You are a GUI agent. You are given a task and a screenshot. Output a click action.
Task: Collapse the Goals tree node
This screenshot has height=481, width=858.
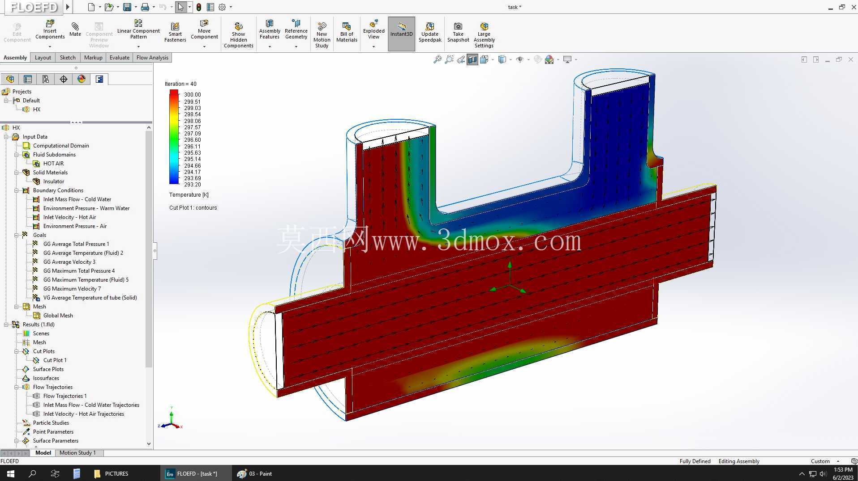tap(17, 235)
